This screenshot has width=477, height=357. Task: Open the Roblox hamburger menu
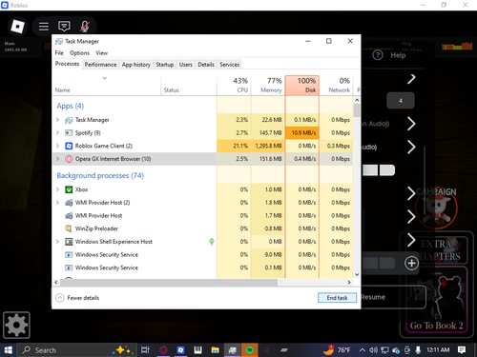coord(44,27)
